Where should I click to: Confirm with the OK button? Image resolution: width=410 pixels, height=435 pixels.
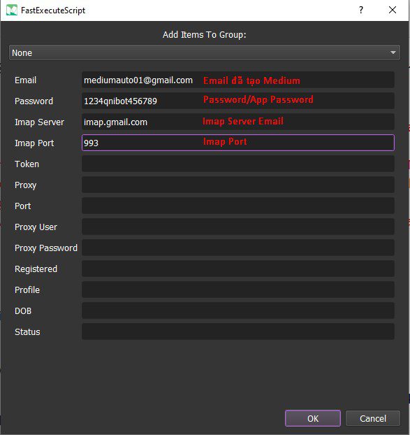pos(313,418)
